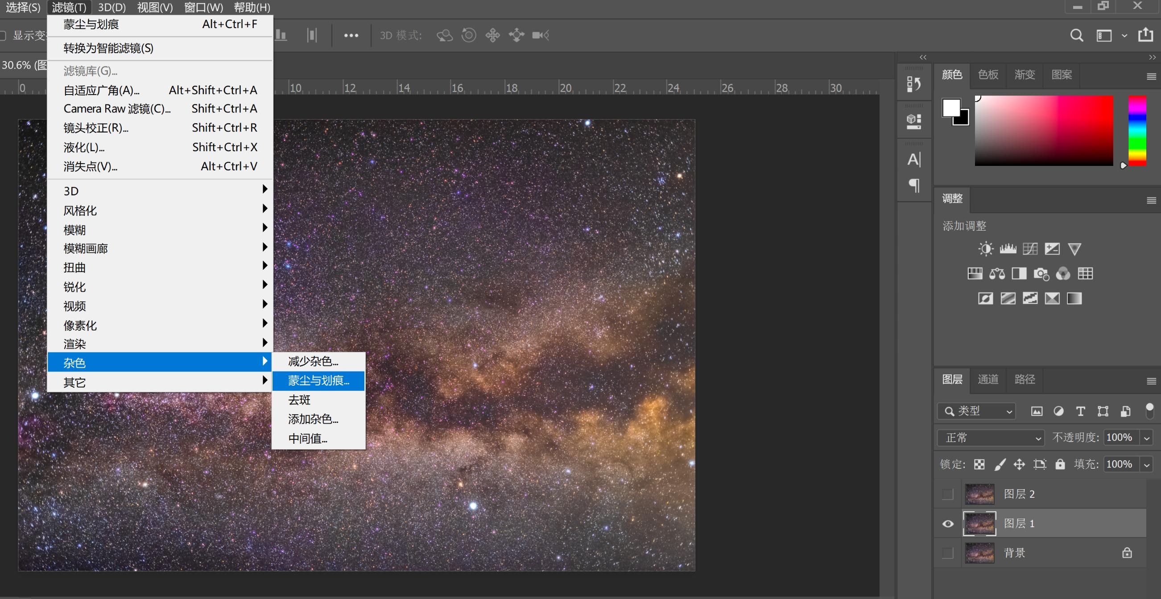Screen dimensions: 1161x599
Task: Open the layer filter 类型 dropdown
Action: pyautogui.click(x=977, y=411)
